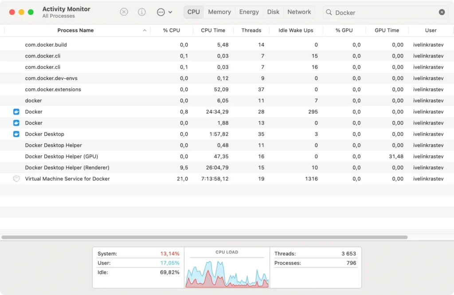Click the 1:57,82 CPU Time value
Image resolution: width=454 pixels, height=295 pixels.
[219, 134]
